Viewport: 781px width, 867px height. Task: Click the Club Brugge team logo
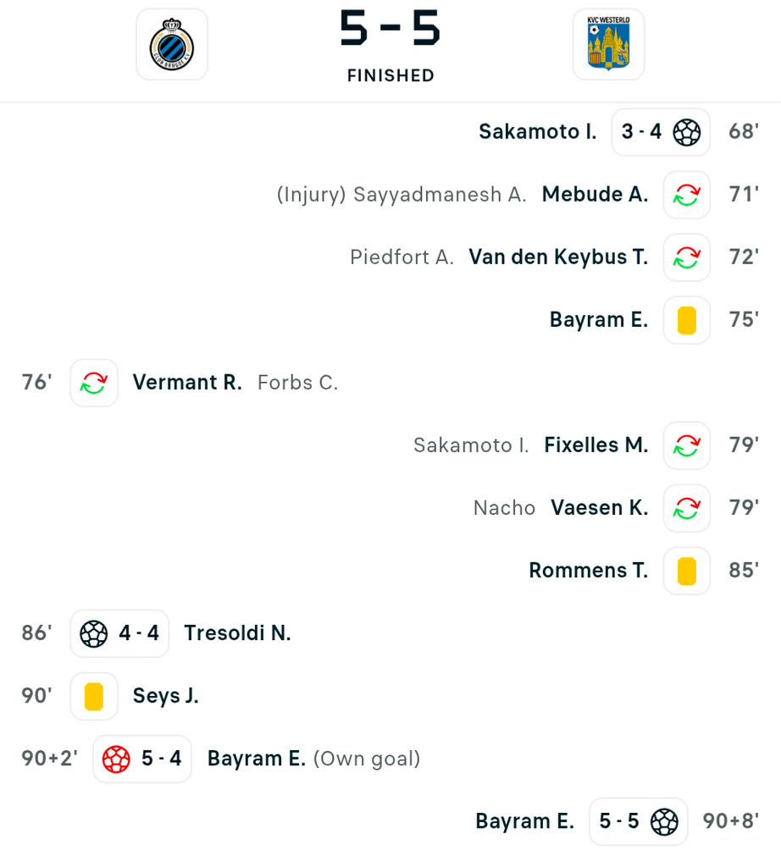(172, 45)
